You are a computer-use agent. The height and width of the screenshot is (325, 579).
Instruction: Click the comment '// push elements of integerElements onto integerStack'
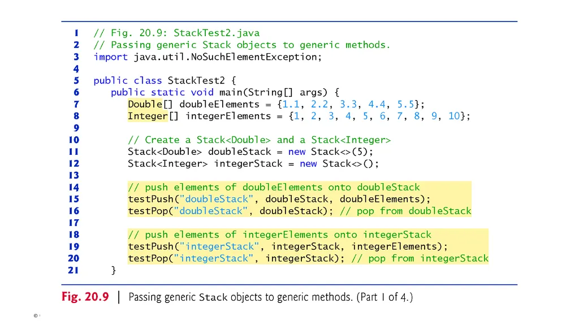point(279,235)
